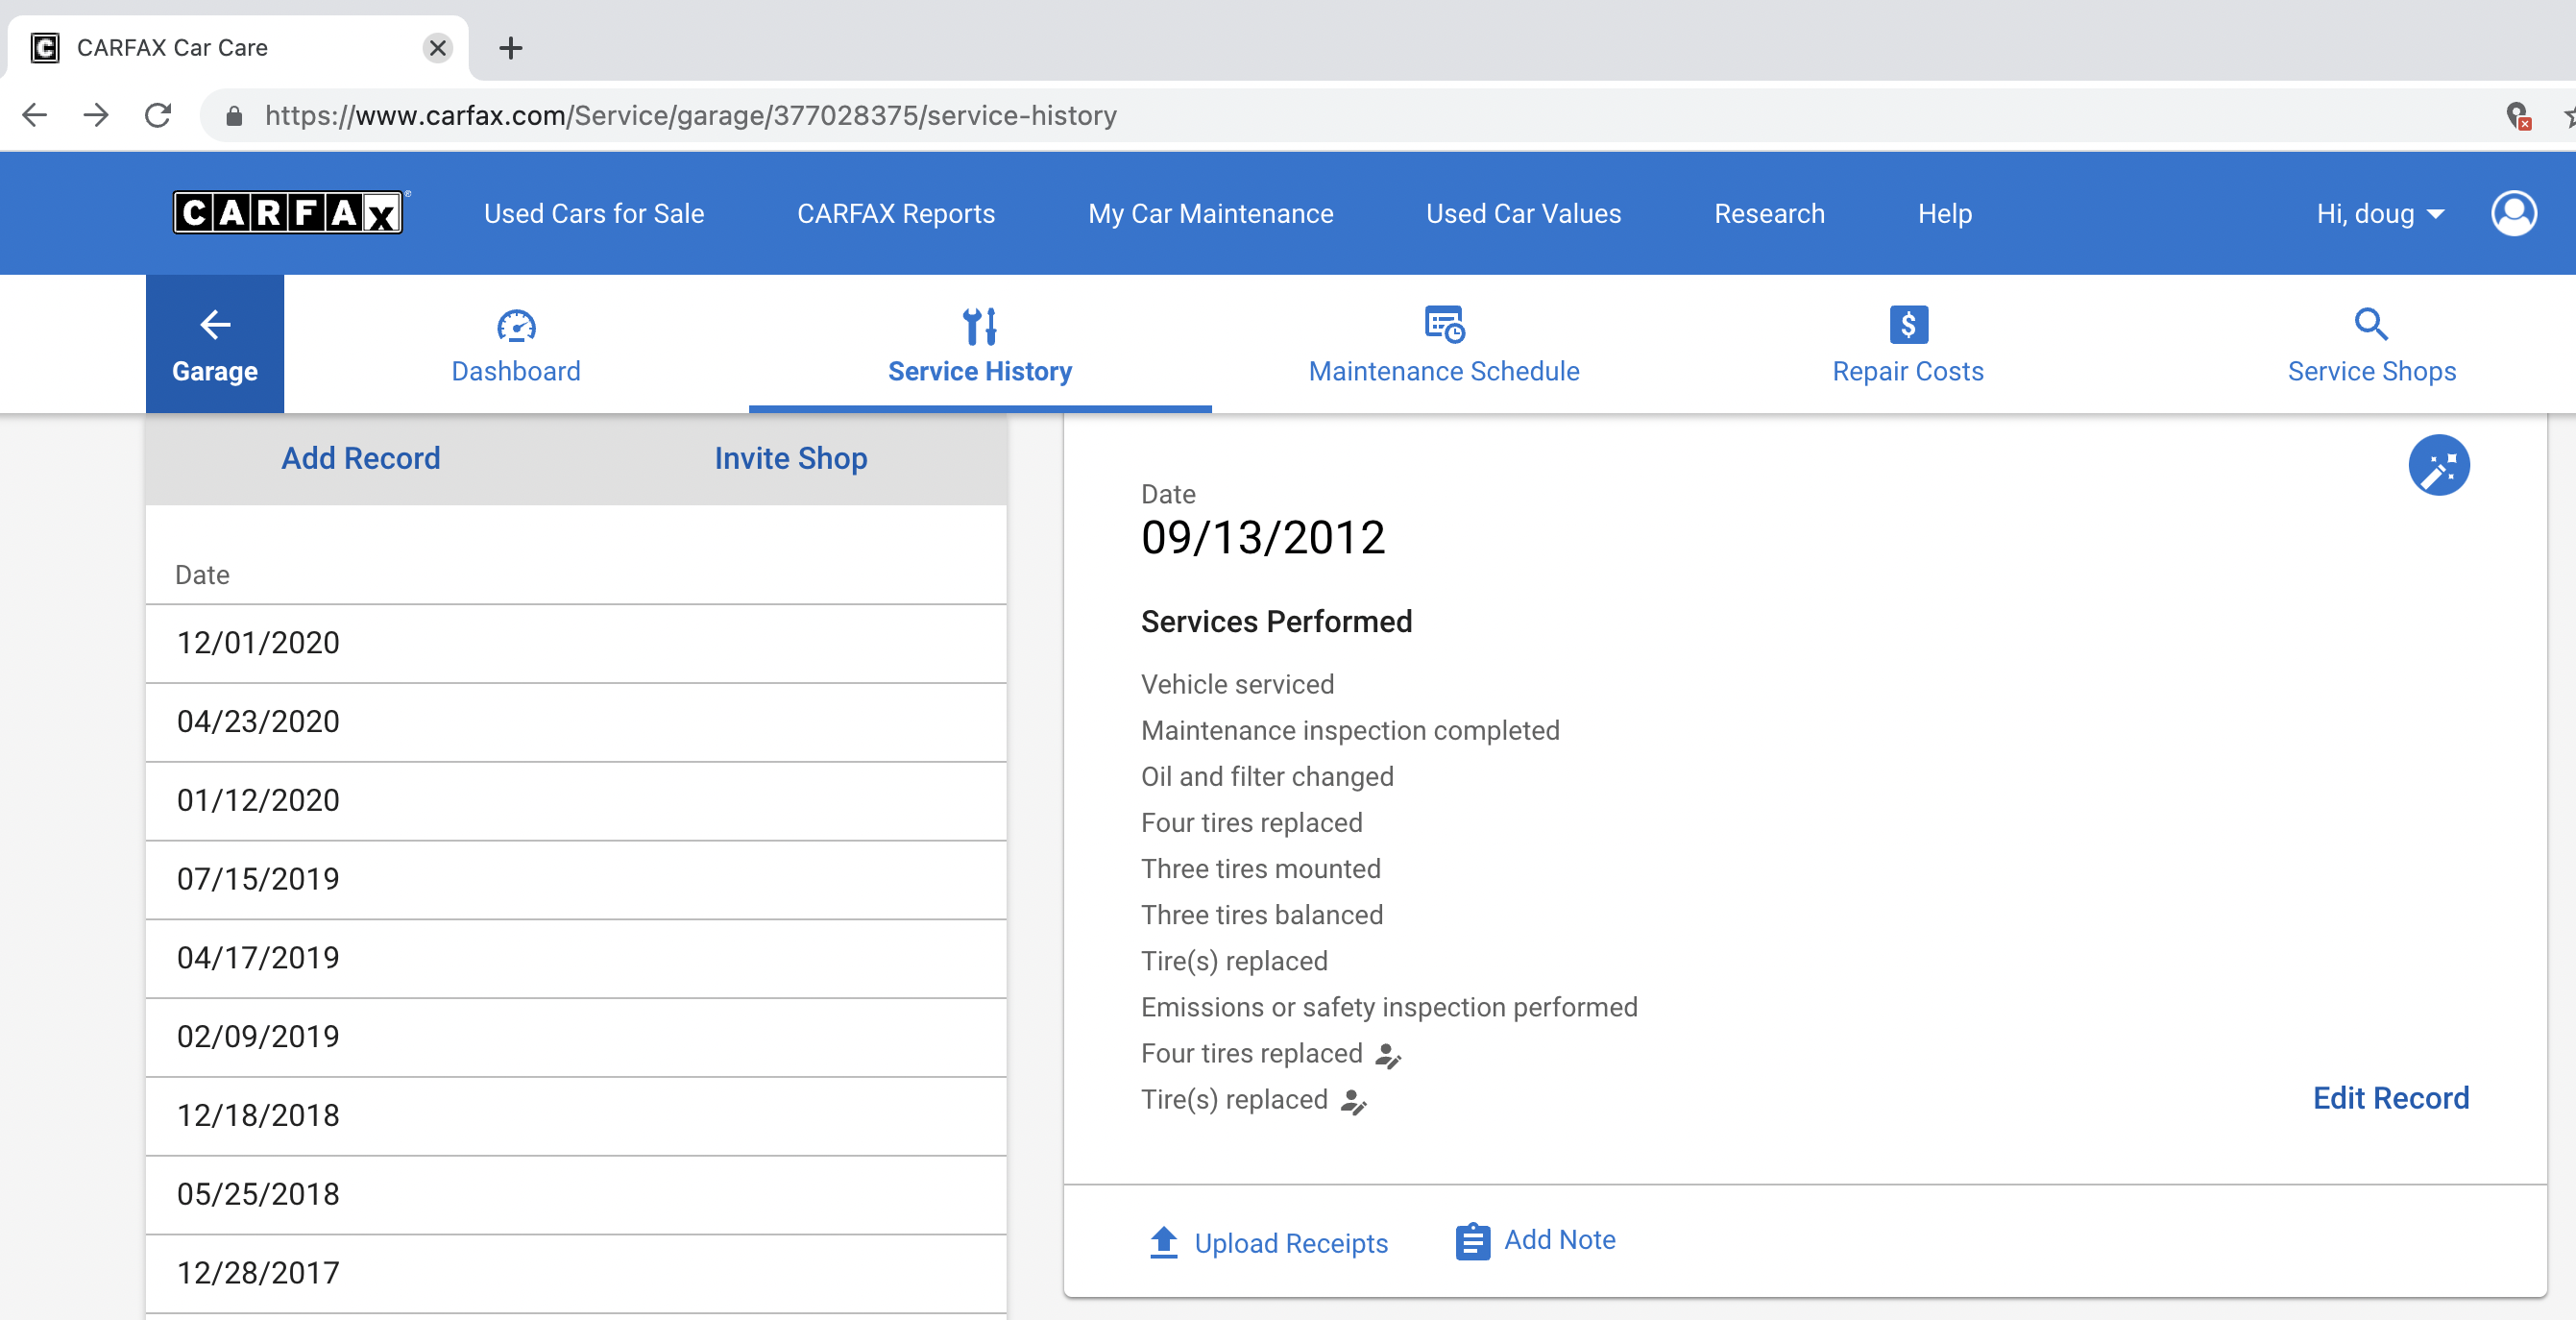Select the 07/15/2019 service record
Image resolution: width=2576 pixels, height=1320 pixels.
[576, 880]
